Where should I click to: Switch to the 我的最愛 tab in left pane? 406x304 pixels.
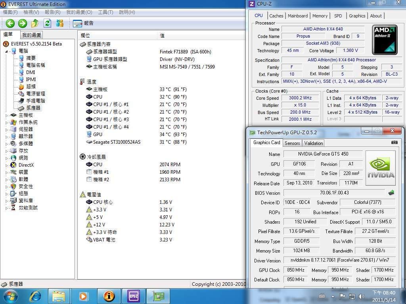point(32,35)
